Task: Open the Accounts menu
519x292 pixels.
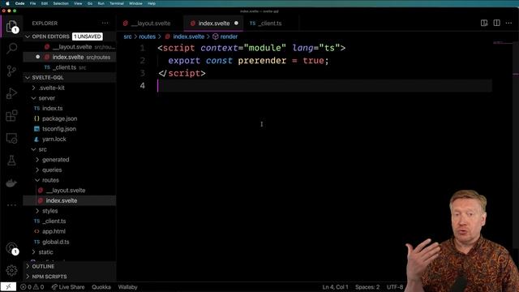Action: [11, 248]
